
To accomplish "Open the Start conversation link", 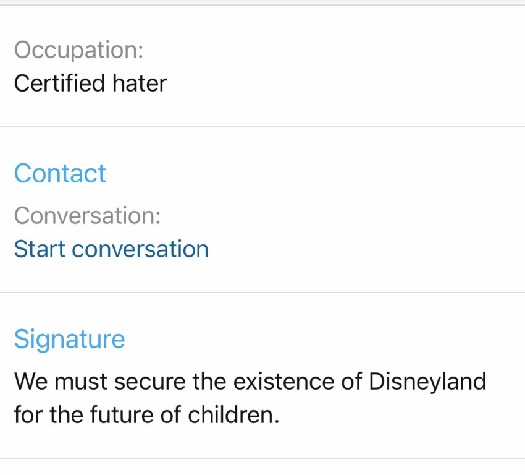I will tap(111, 249).
